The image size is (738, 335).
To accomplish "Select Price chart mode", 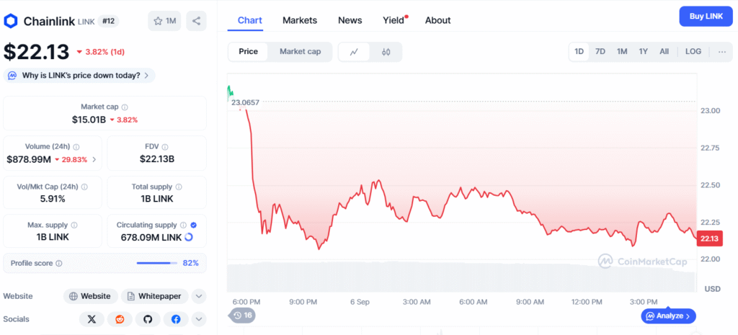I will [248, 52].
